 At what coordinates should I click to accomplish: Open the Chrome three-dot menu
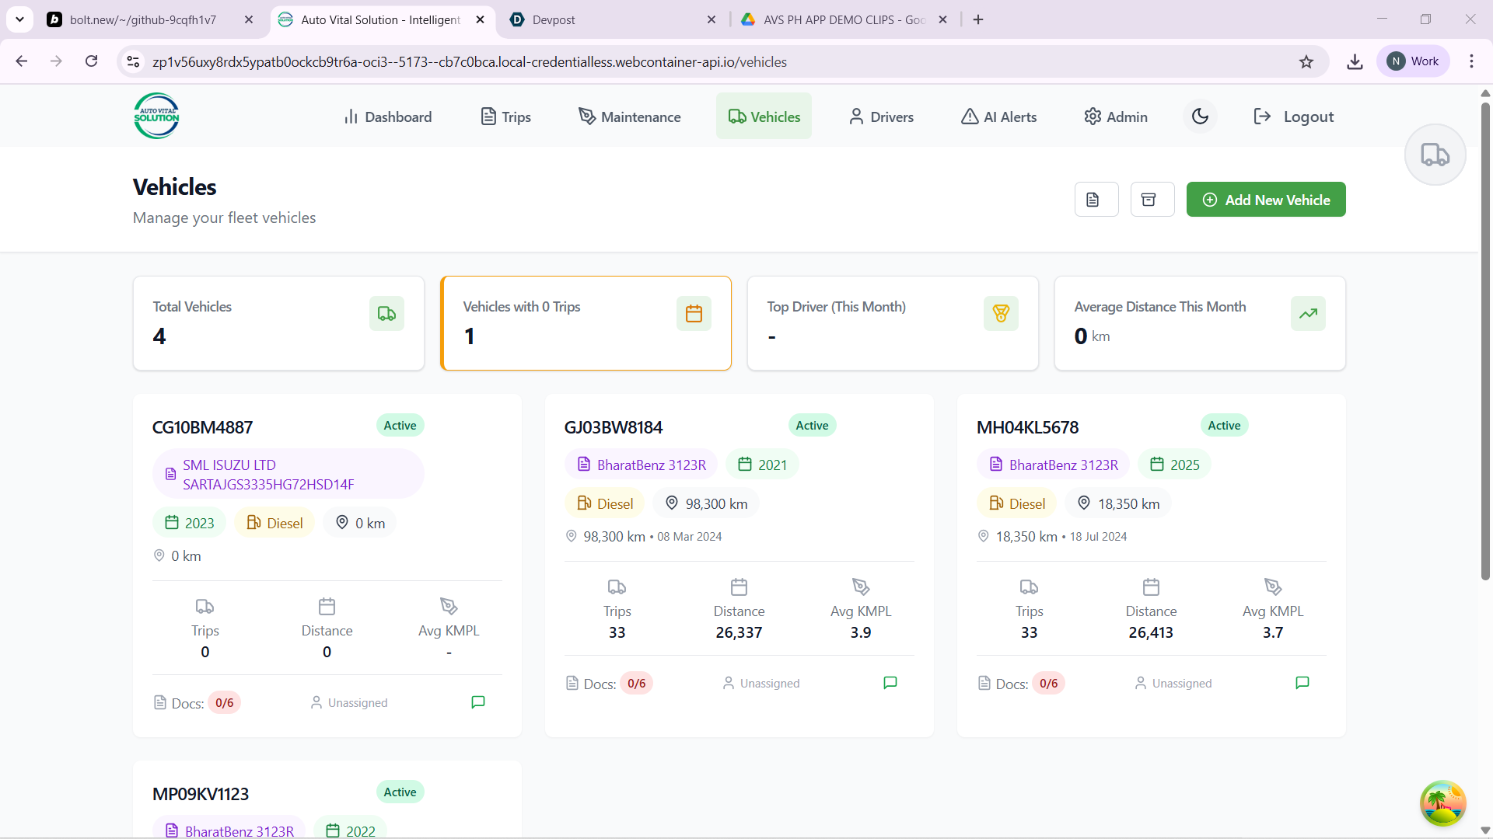pos(1471,61)
